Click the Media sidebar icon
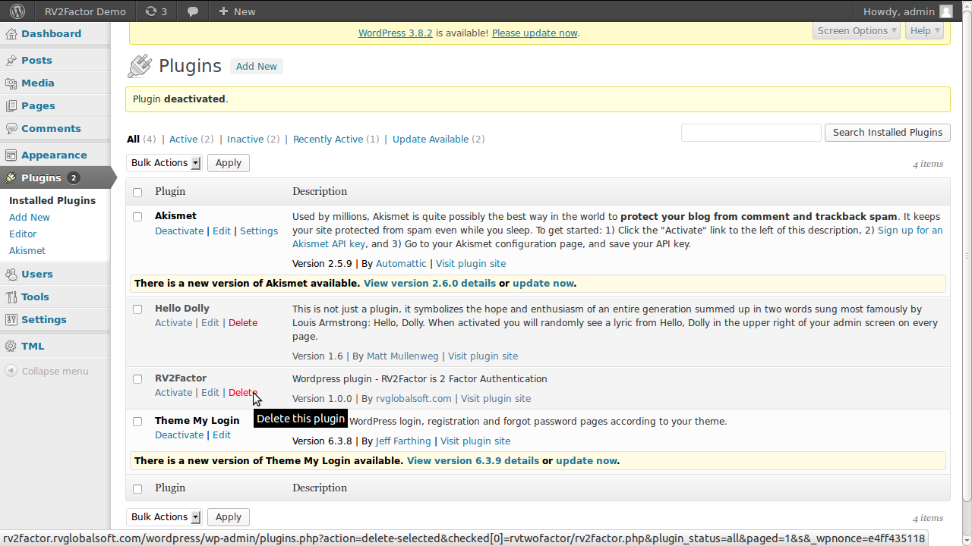The height and width of the screenshot is (546, 972). tap(11, 83)
